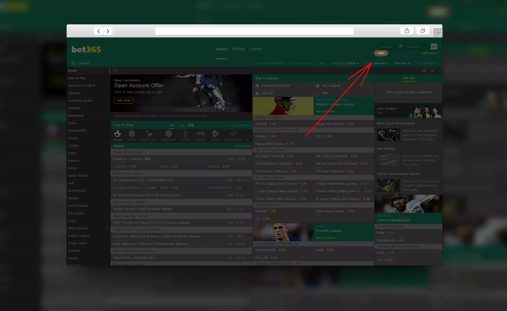Show more sports with the carousel arrow
Image resolution: width=507 pixels, height=311 pixels.
point(250,136)
